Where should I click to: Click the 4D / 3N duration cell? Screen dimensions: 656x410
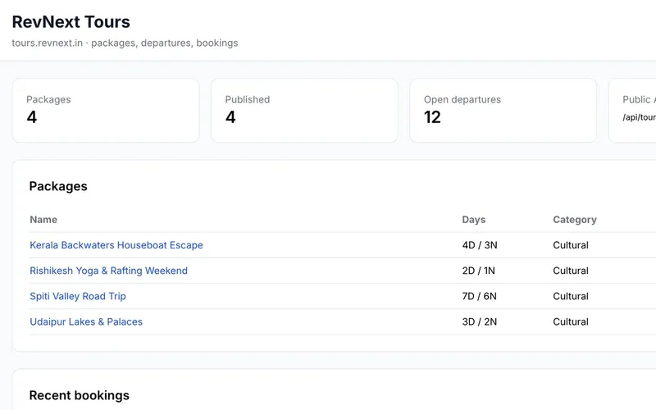coord(480,245)
